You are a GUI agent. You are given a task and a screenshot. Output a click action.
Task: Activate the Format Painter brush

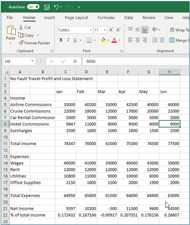coord(34,43)
